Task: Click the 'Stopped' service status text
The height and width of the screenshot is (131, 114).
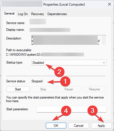Action: tap(37, 81)
